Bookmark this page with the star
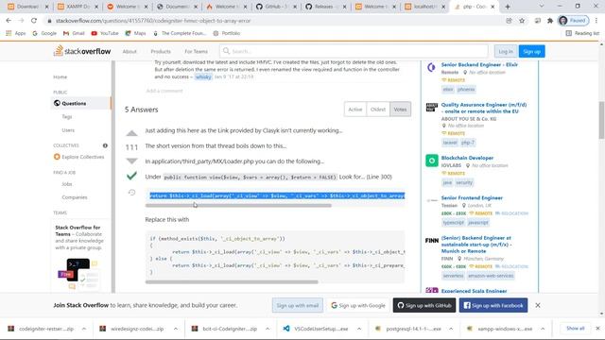 (522, 21)
